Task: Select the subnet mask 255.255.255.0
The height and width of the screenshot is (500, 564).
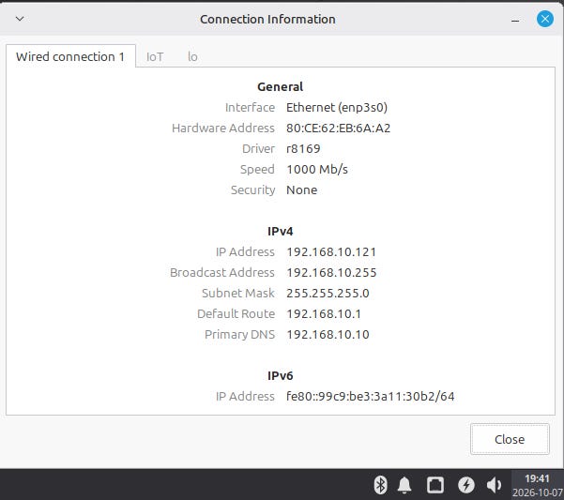Action: (328, 294)
